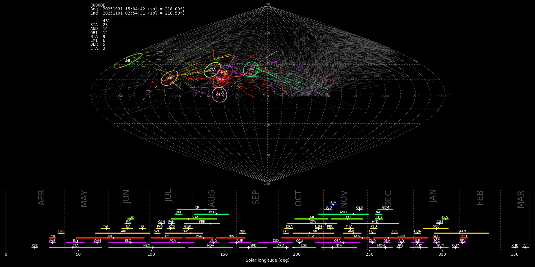
Task: Click the CAP shower bar in timeline
Action: (185, 233)
